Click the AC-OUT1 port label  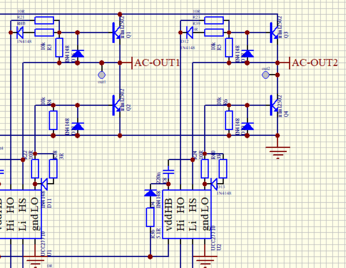157,63
